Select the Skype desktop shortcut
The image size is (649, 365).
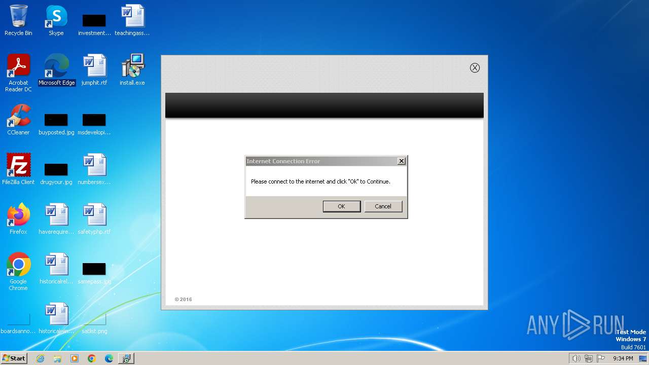[56, 20]
